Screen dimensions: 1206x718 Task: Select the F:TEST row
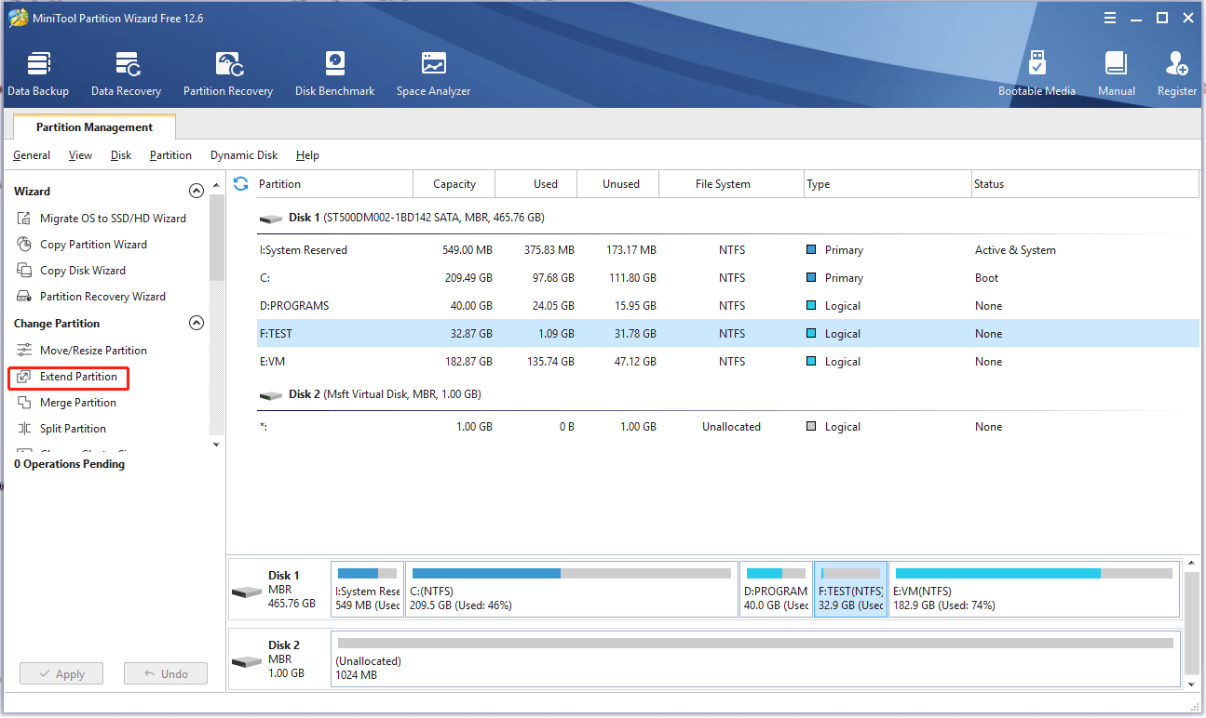[x=727, y=334]
